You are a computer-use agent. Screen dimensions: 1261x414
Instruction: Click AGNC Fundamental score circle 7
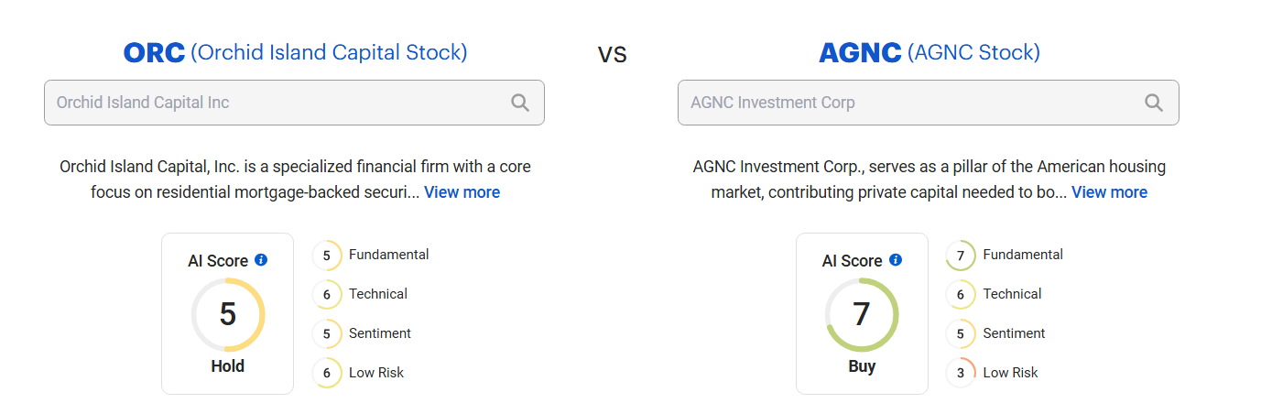(961, 256)
